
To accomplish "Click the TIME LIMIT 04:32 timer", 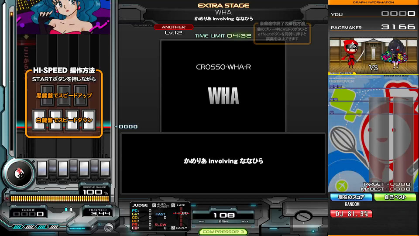I will point(223,35).
